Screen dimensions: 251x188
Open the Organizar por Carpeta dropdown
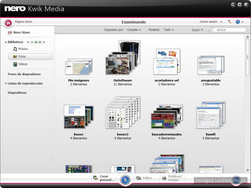click(x=134, y=30)
